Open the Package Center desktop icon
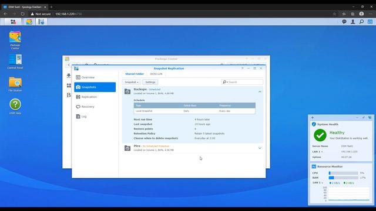 (15, 40)
